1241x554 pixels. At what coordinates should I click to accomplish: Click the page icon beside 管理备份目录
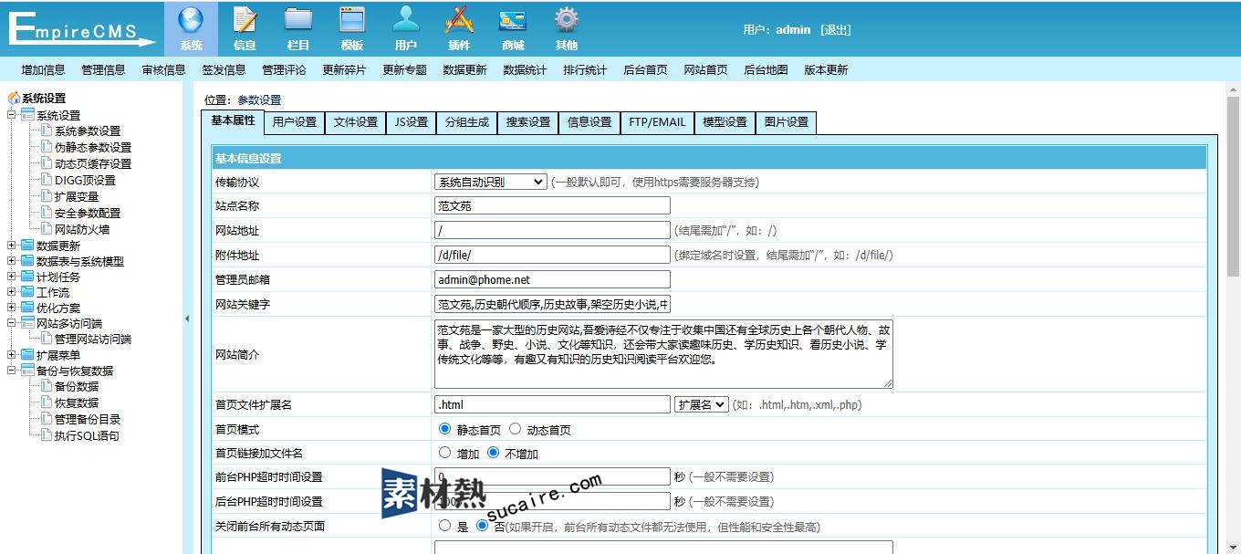click(x=47, y=419)
